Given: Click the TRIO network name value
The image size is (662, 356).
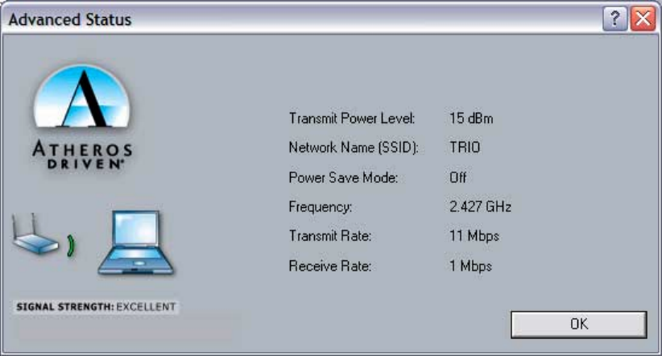Looking at the screenshot, I should pos(465,147).
